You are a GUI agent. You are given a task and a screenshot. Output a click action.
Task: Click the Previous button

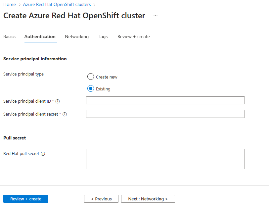[x=101, y=199]
